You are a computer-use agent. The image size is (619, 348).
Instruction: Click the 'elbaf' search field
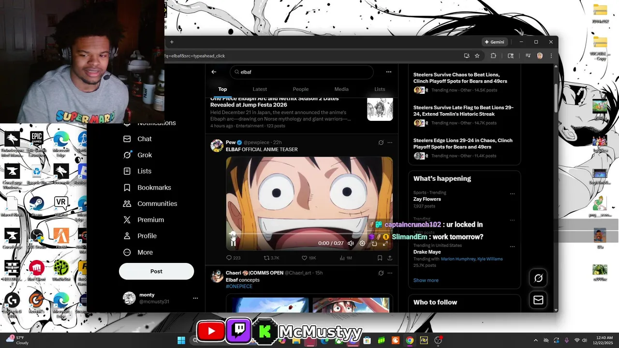click(301, 72)
